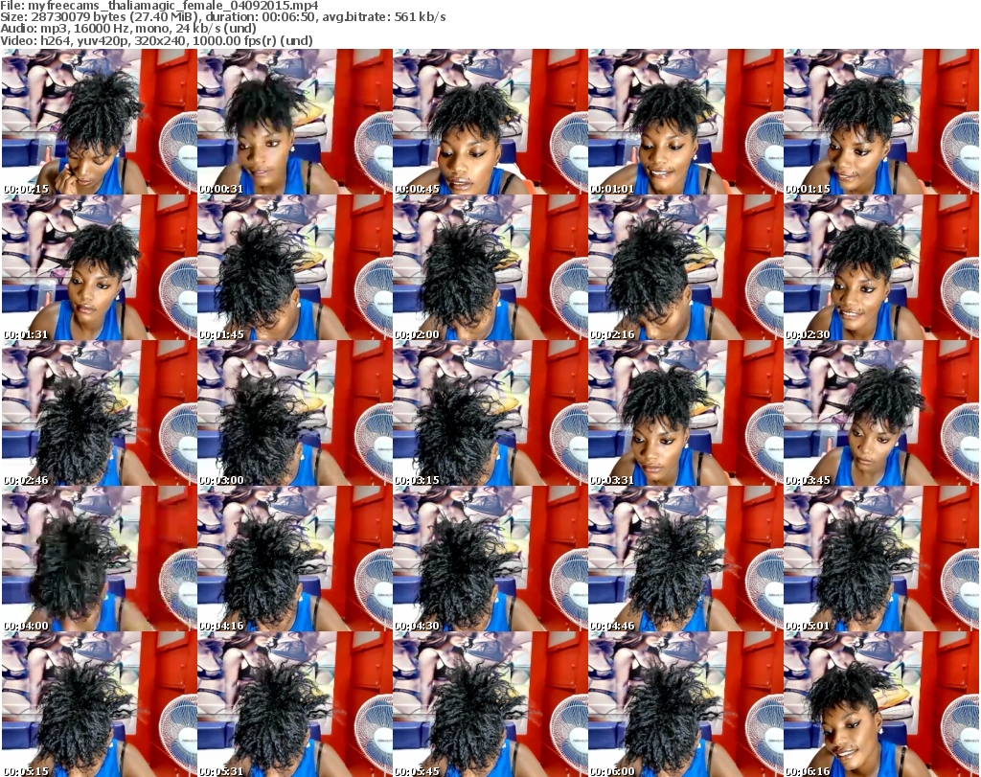Select the thumbnail stamped 00:04:46
The width and height of the screenshot is (981, 777).
click(686, 559)
